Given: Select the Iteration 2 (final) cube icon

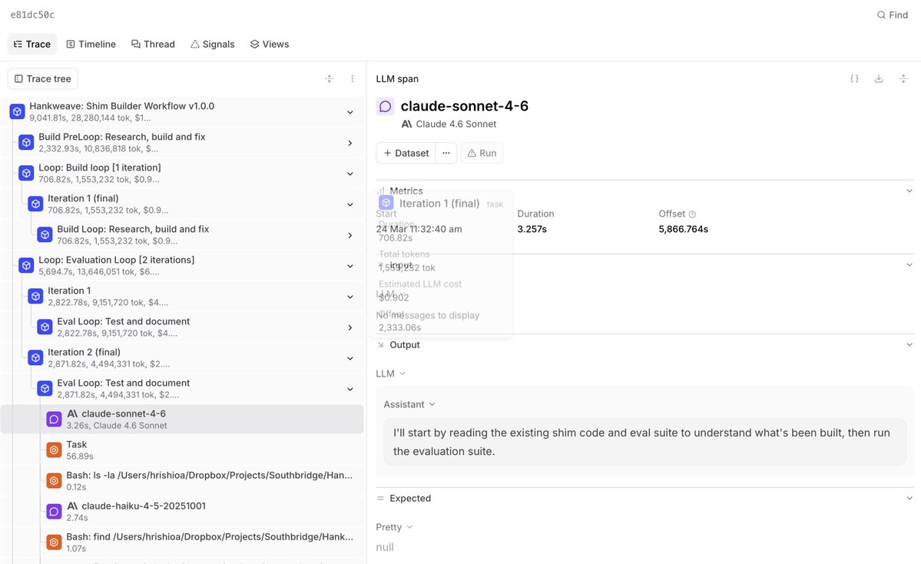Looking at the screenshot, I should [x=36, y=358].
